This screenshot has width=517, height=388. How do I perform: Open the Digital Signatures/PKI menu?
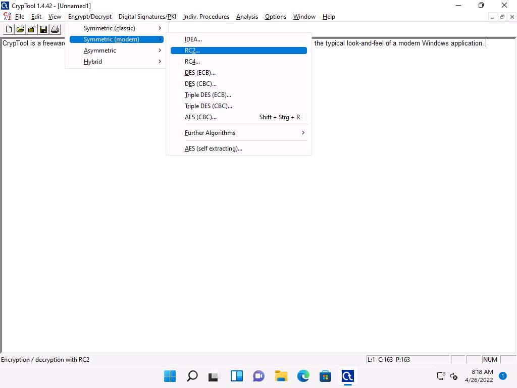pos(147,17)
